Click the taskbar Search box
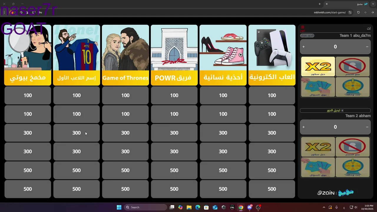The height and width of the screenshot is (212, 377). [x=145, y=207]
